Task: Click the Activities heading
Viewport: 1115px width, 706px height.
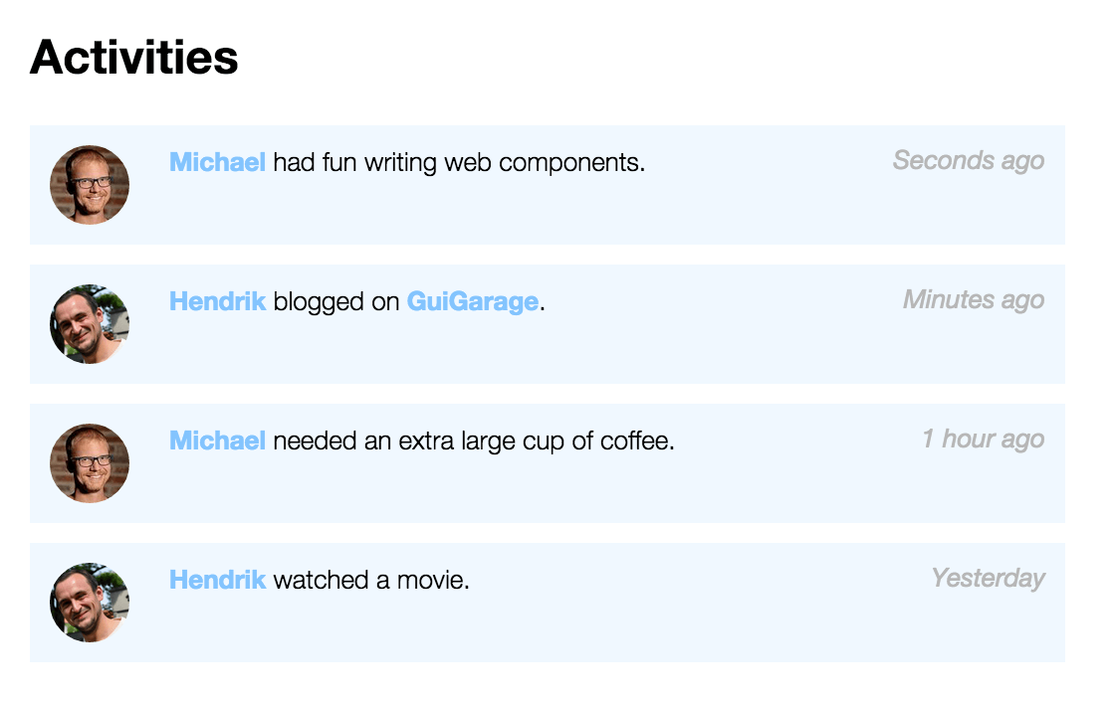Action: 134,58
